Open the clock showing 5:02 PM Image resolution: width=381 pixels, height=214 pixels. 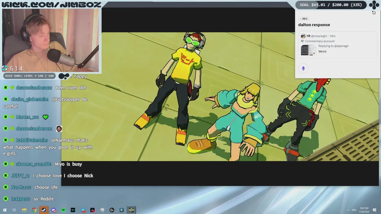364,210
